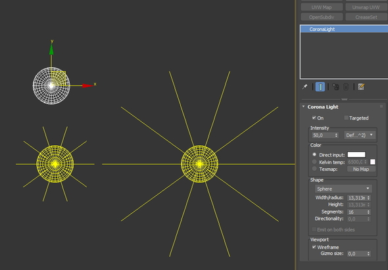This screenshot has height=270, width=388.
Task: Enable the Targeted checkbox
Action: [346, 118]
